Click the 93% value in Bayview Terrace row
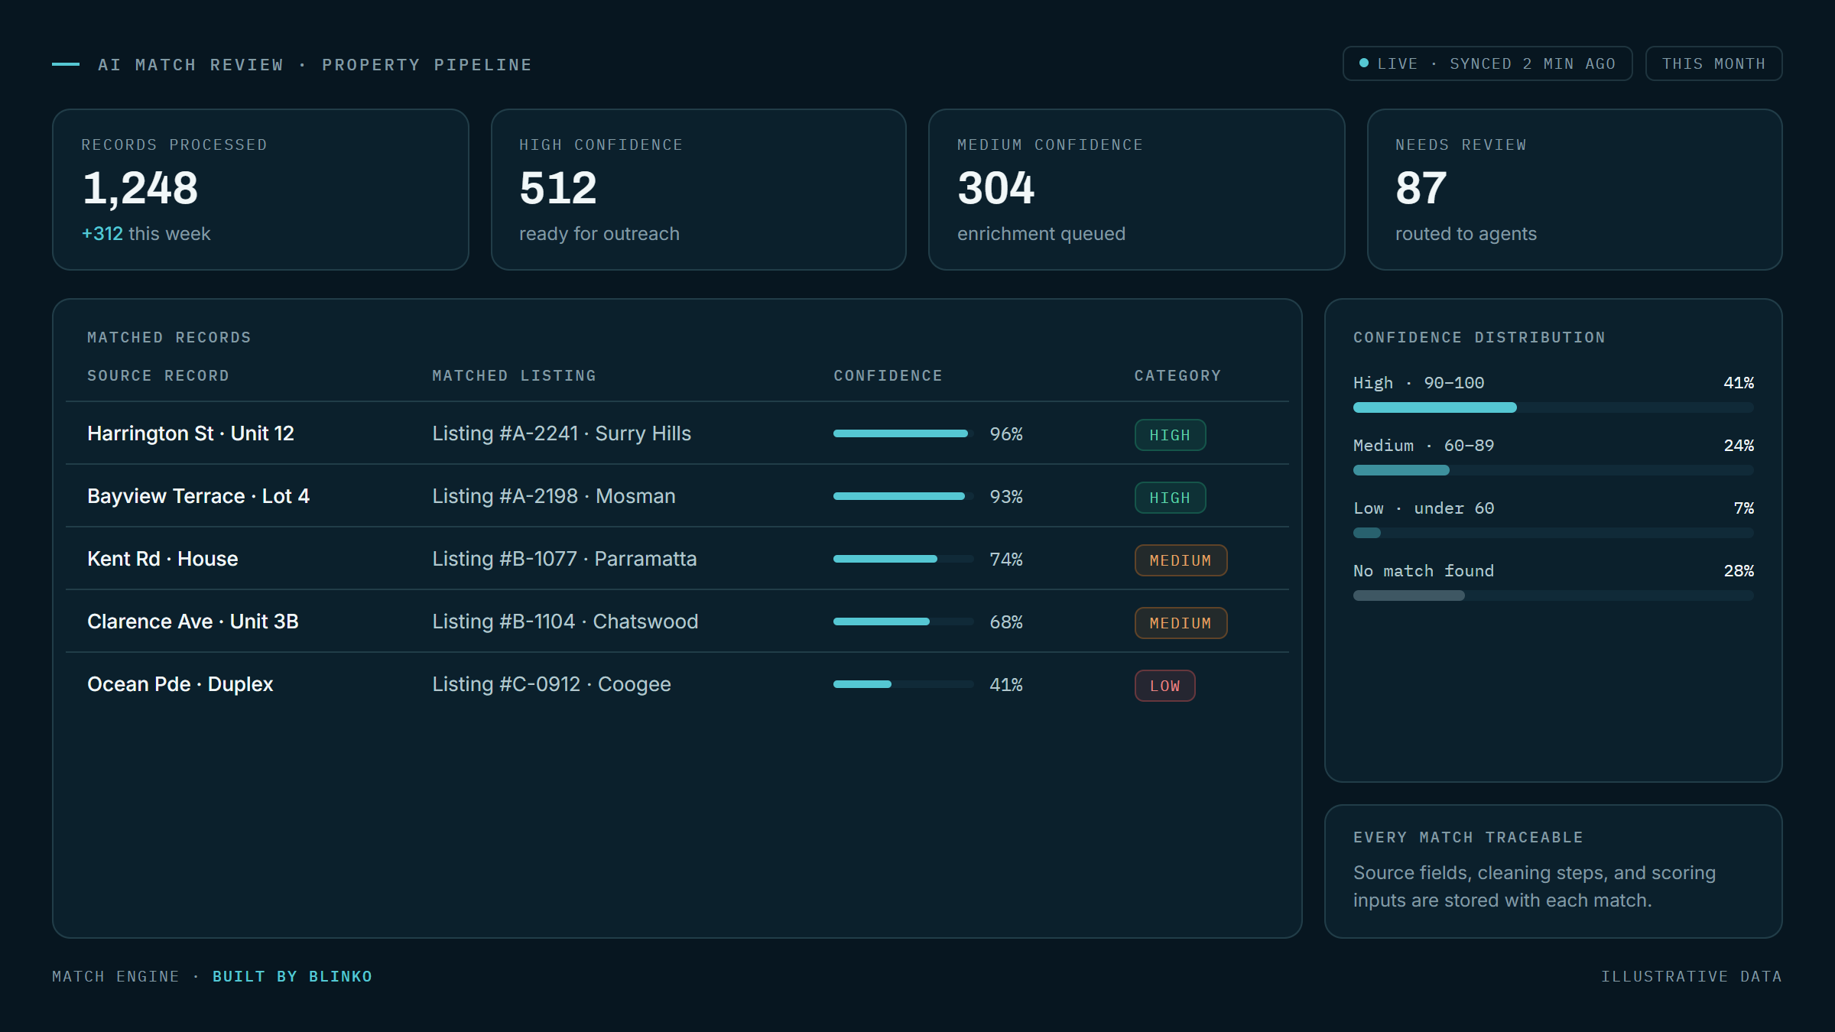The width and height of the screenshot is (1835, 1032). (1006, 496)
